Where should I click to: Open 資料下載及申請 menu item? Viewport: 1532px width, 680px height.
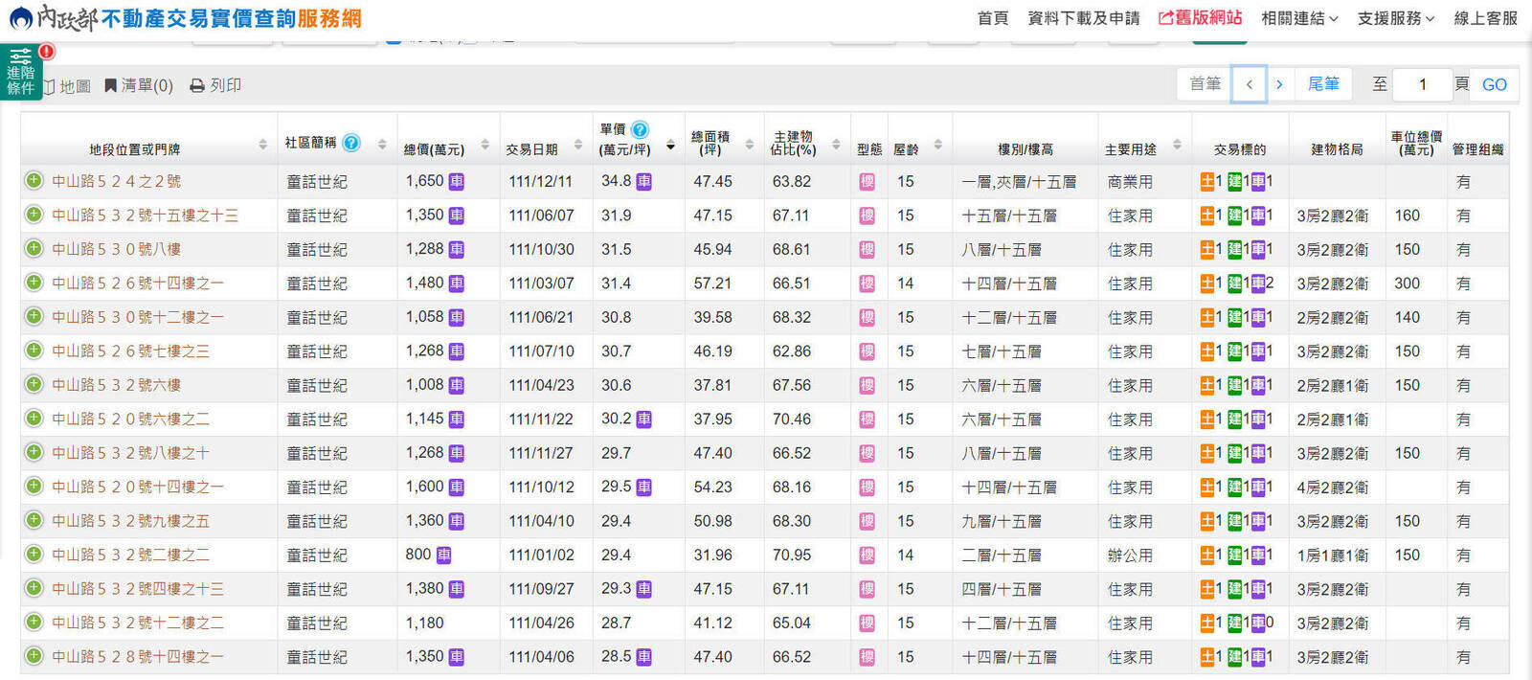[1083, 18]
